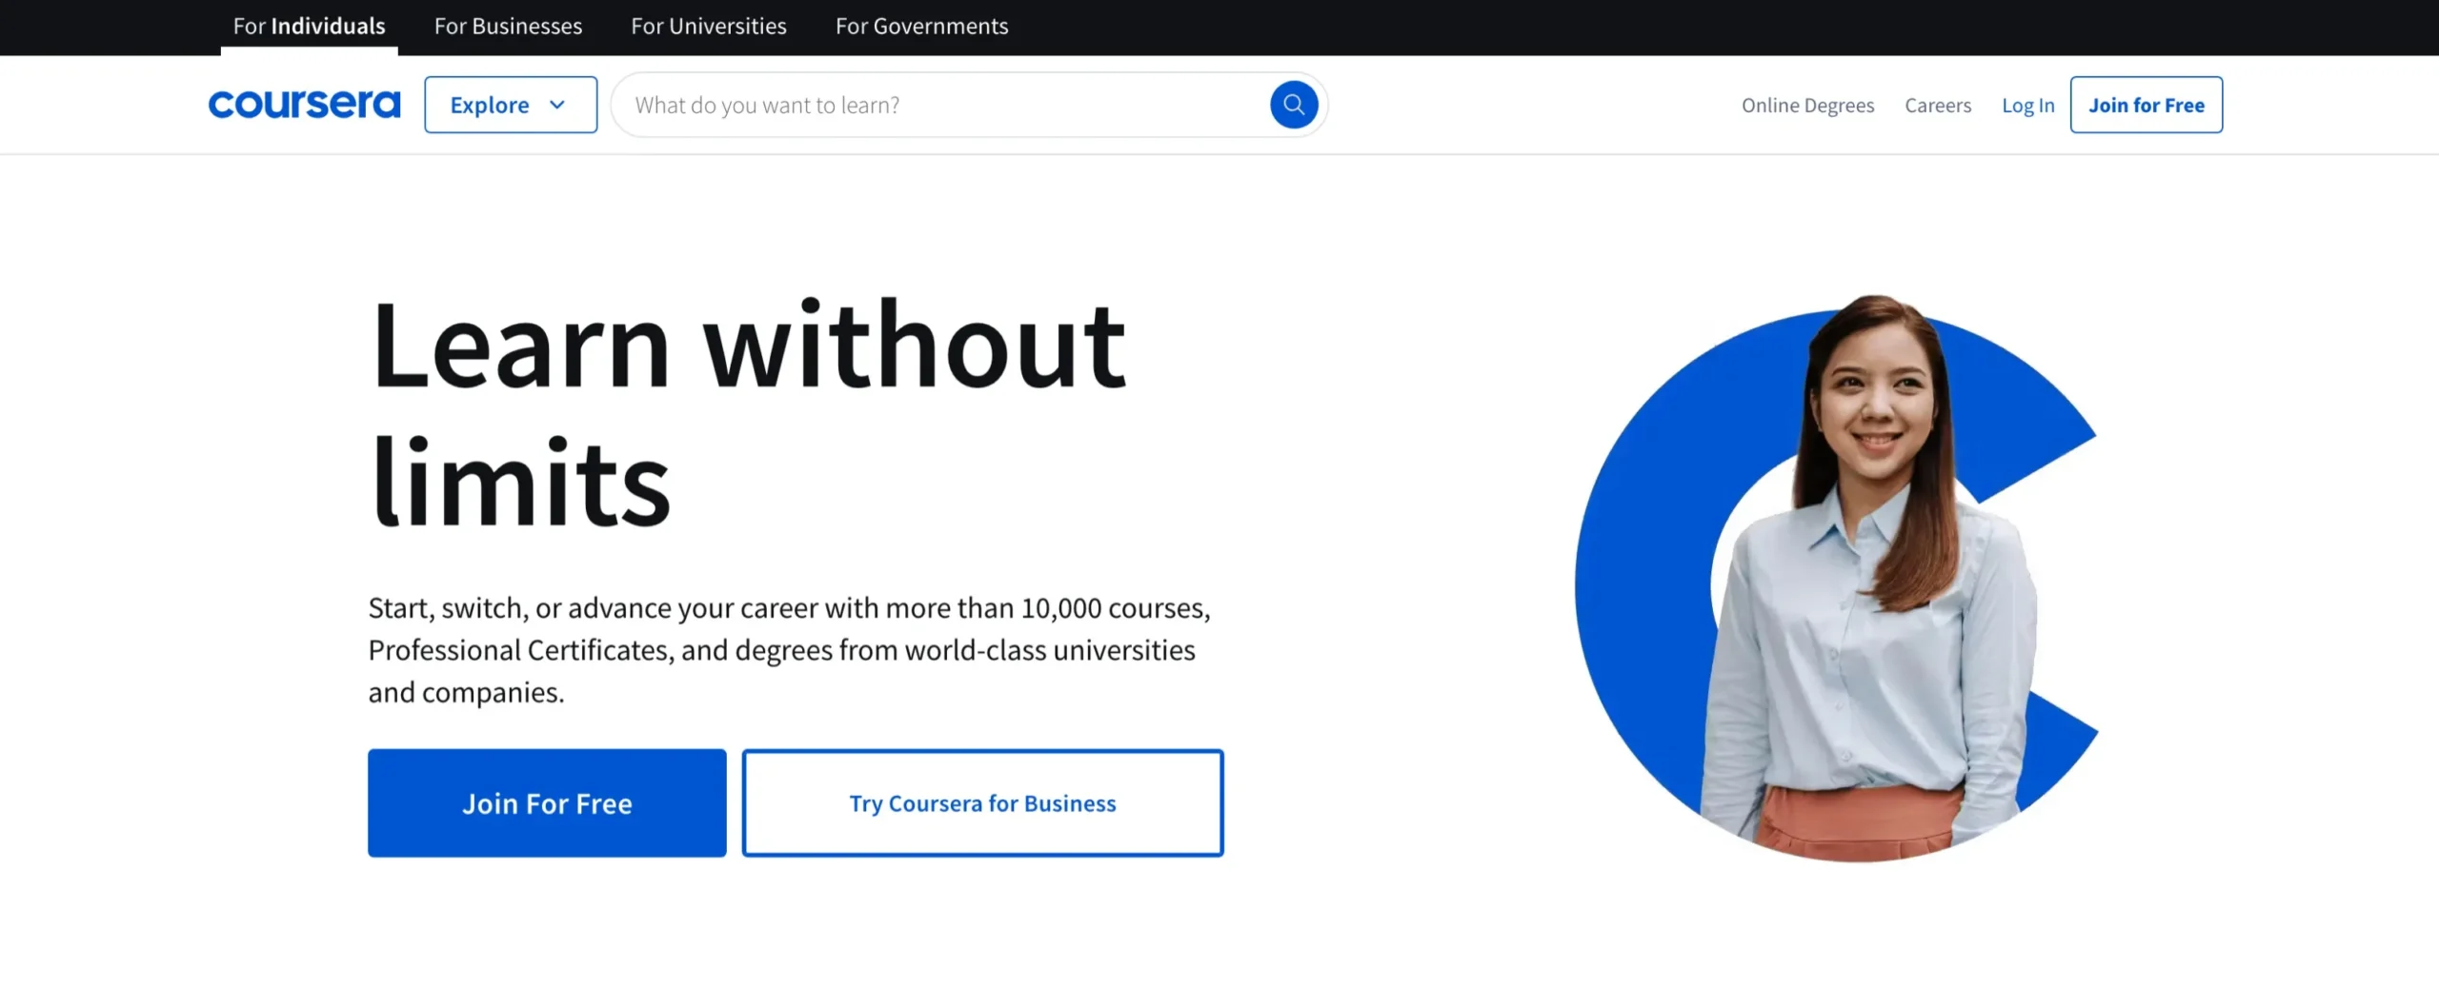Click the chevron arrow beside Explore
Viewport: 2439px width, 988px height.
pyautogui.click(x=557, y=105)
